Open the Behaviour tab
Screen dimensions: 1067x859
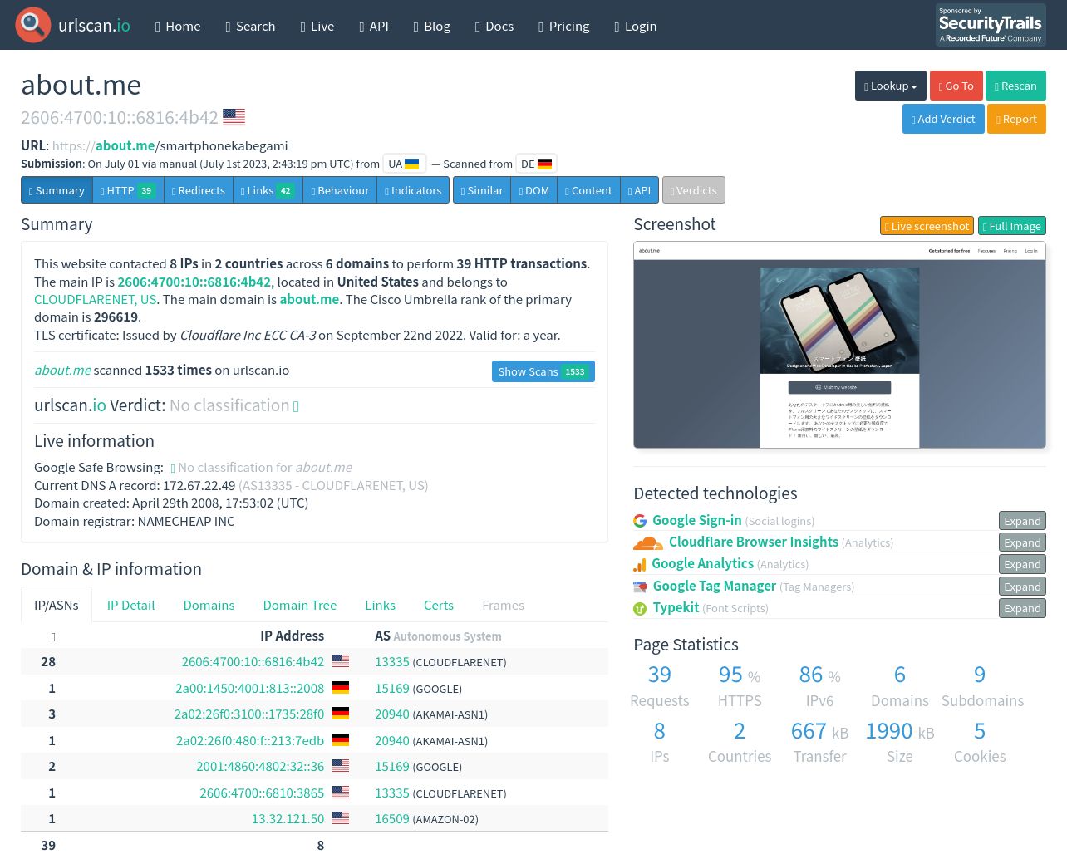click(x=340, y=190)
